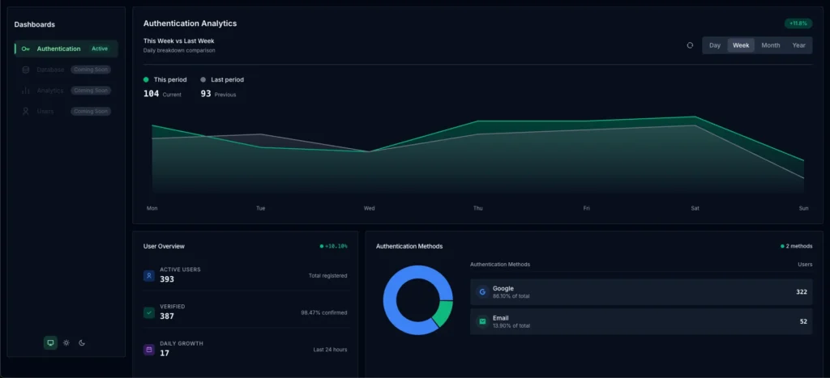830x378 pixels.
Task: Click the 2 methods indicator
Action: [796, 246]
